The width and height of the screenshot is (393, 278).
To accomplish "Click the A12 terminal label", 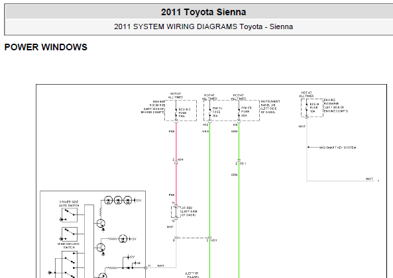I will [x=205, y=124].
